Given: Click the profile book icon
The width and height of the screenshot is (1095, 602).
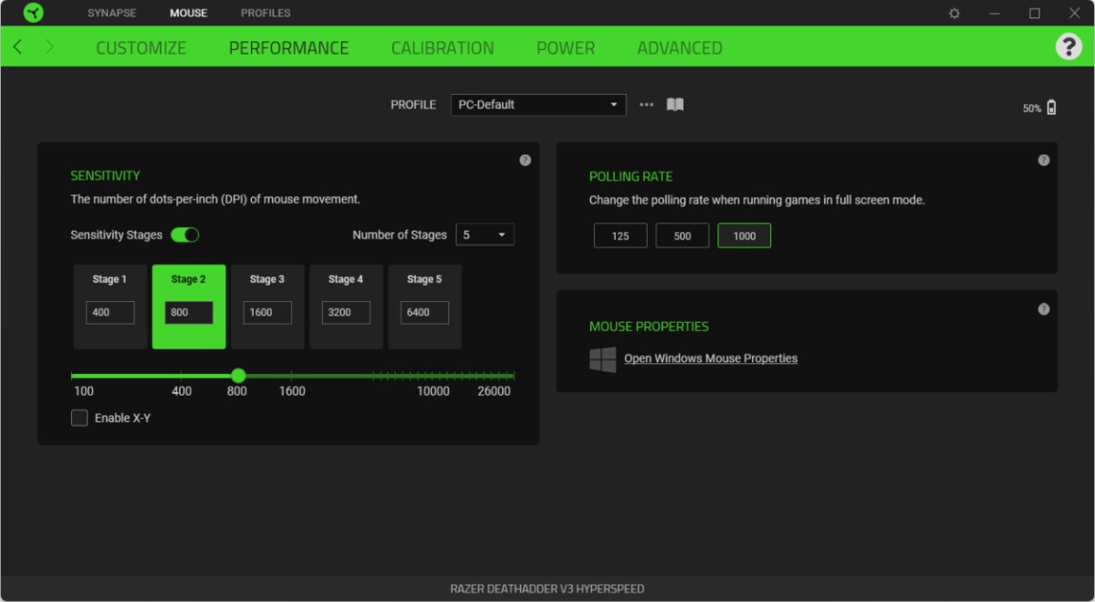Looking at the screenshot, I should pyautogui.click(x=675, y=105).
